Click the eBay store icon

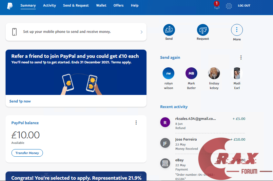pos(165,164)
